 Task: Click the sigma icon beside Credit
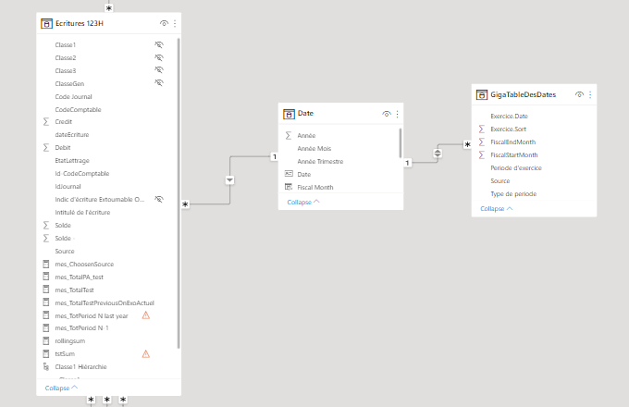pos(46,121)
